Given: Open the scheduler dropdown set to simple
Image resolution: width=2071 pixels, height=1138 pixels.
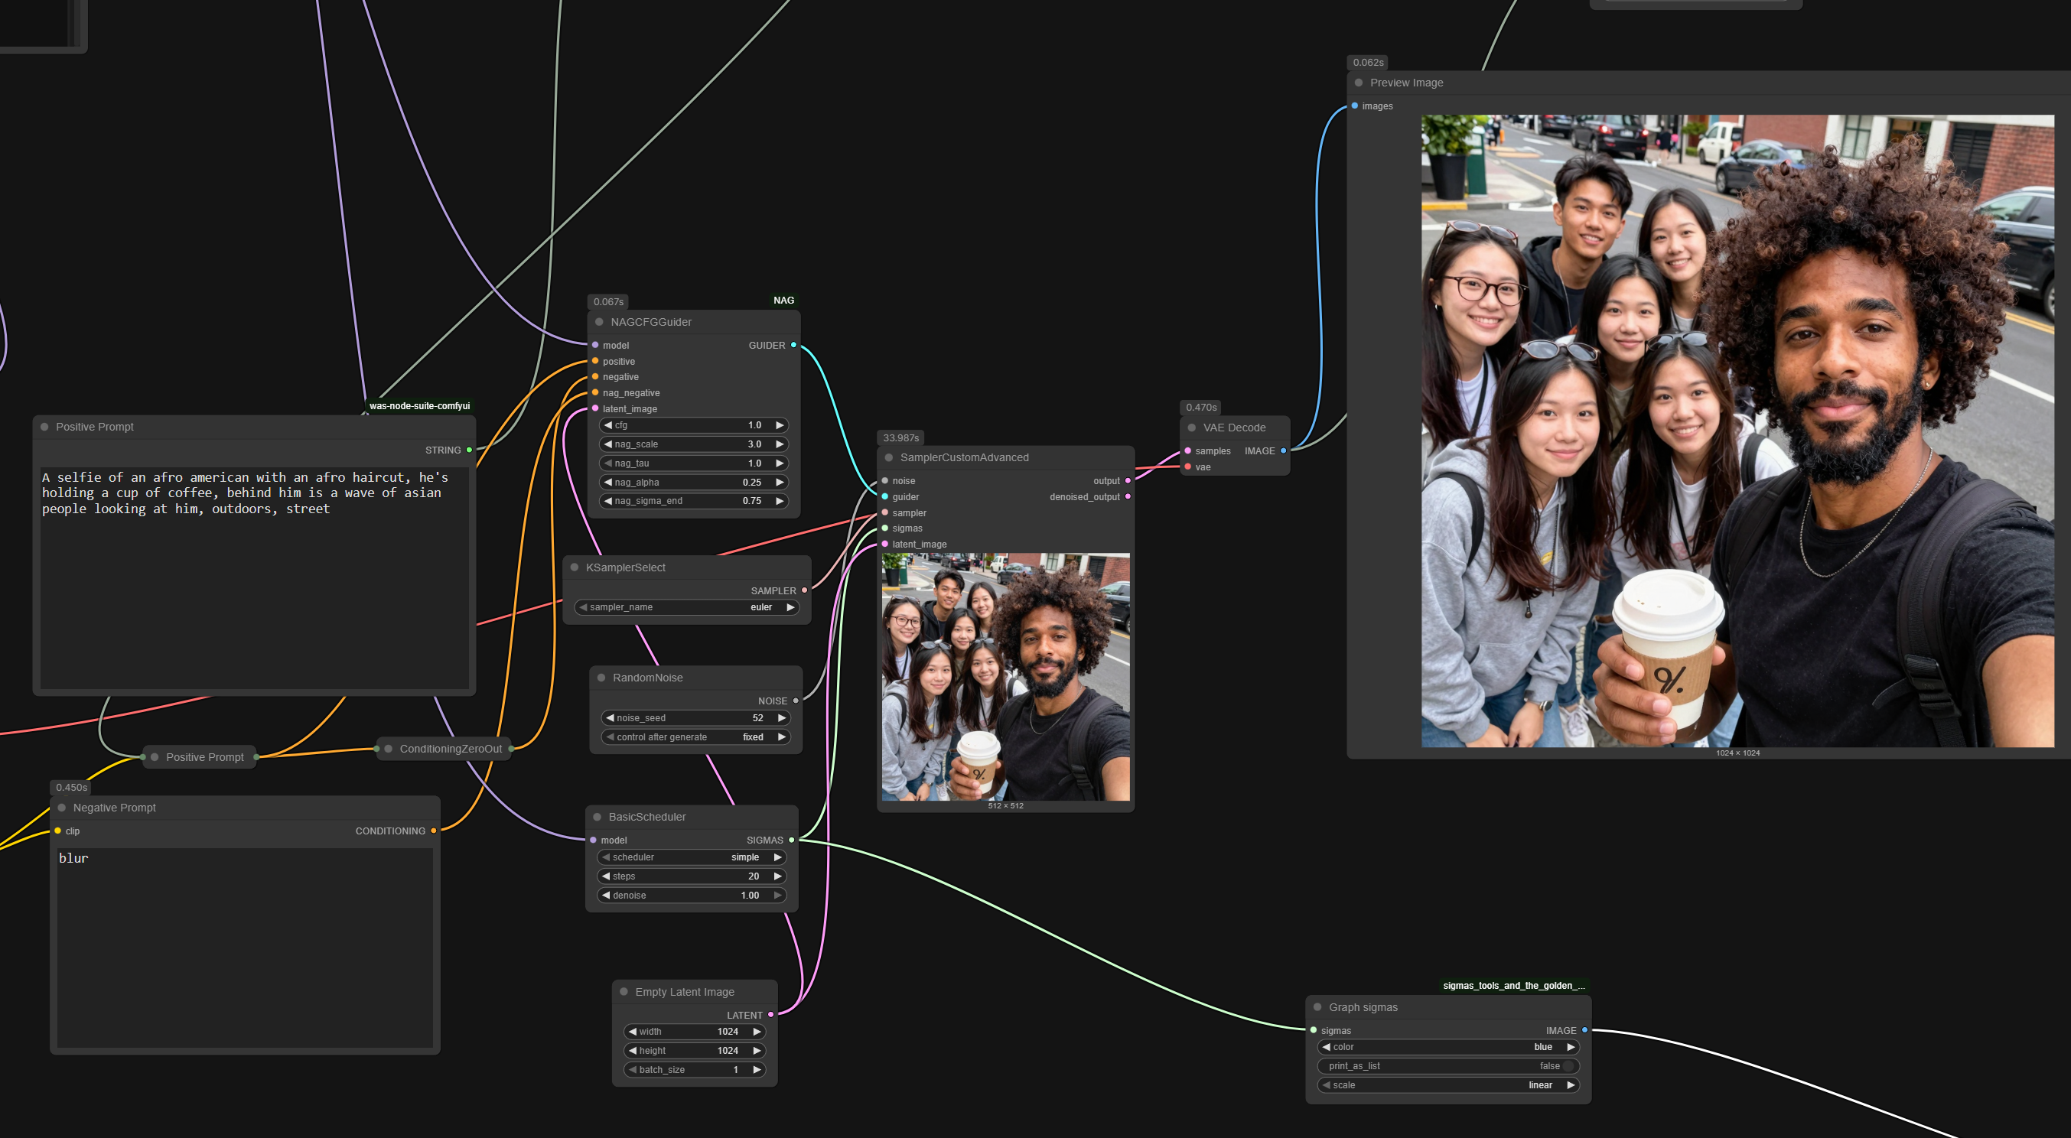Looking at the screenshot, I should 691,857.
